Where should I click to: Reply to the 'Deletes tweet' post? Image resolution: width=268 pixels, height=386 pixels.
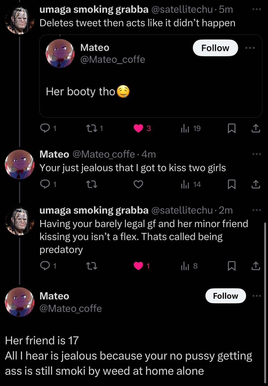[45, 128]
